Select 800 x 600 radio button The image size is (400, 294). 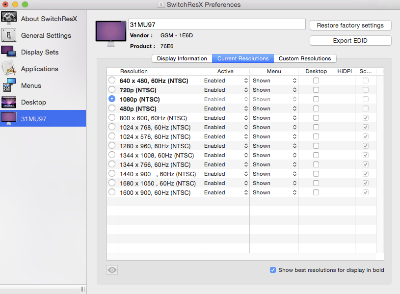tap(112, 117)
